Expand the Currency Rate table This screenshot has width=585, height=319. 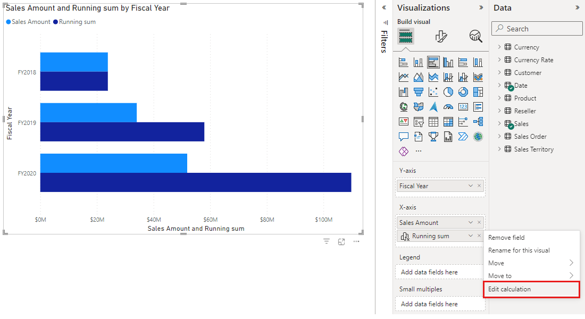coord(499,60)
